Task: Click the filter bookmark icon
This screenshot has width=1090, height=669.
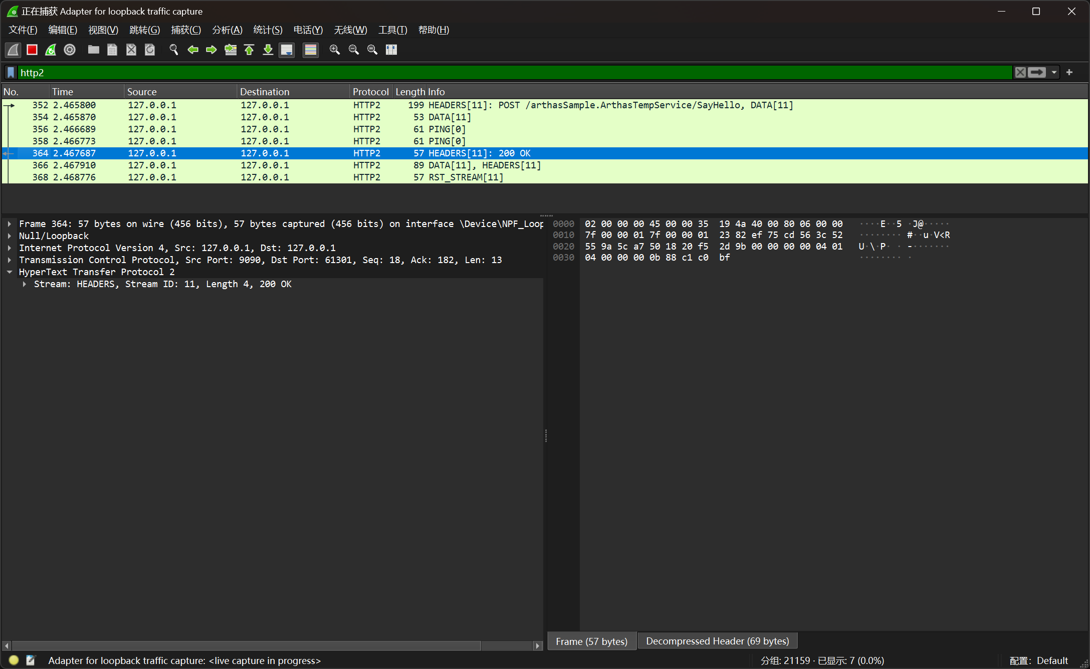Action: [x=11, y=73]
